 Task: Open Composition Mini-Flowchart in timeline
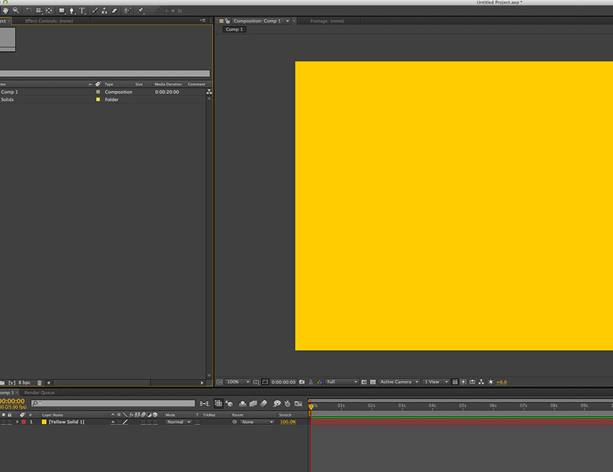(x=204, y=404)
